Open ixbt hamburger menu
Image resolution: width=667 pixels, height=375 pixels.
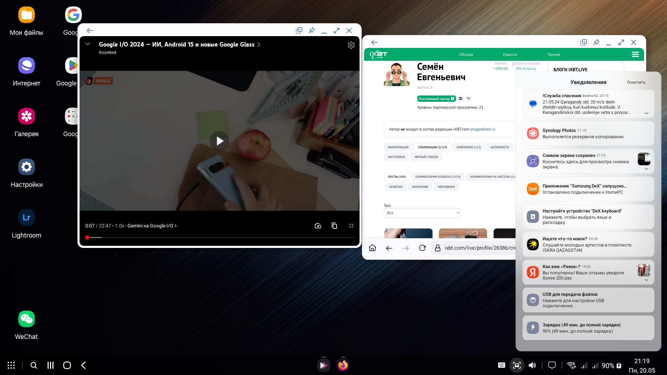tap(635, 55)
